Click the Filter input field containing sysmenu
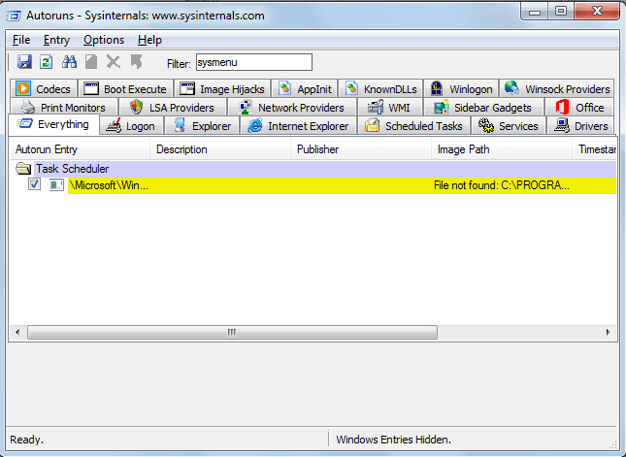This screenshot has height=457, width=626. pos(254,62)
